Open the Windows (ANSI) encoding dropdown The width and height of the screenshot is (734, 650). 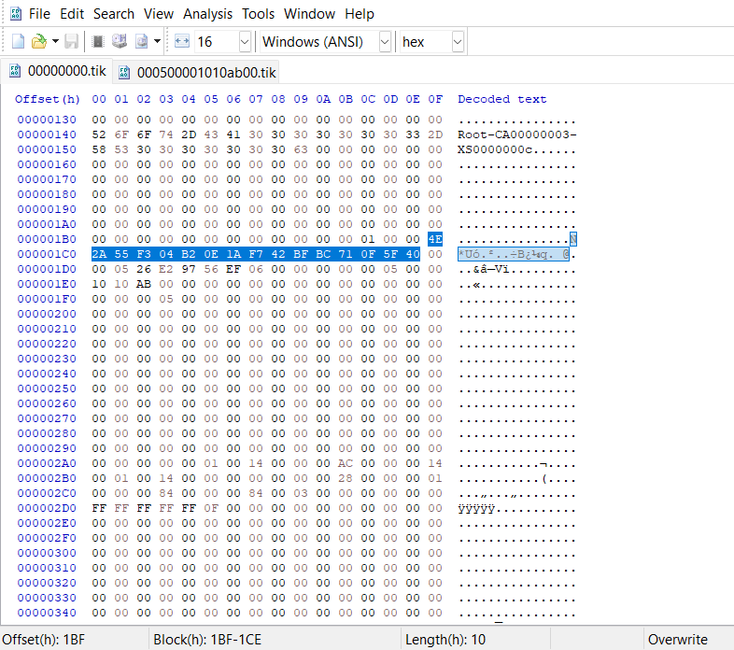pos(385,42)
